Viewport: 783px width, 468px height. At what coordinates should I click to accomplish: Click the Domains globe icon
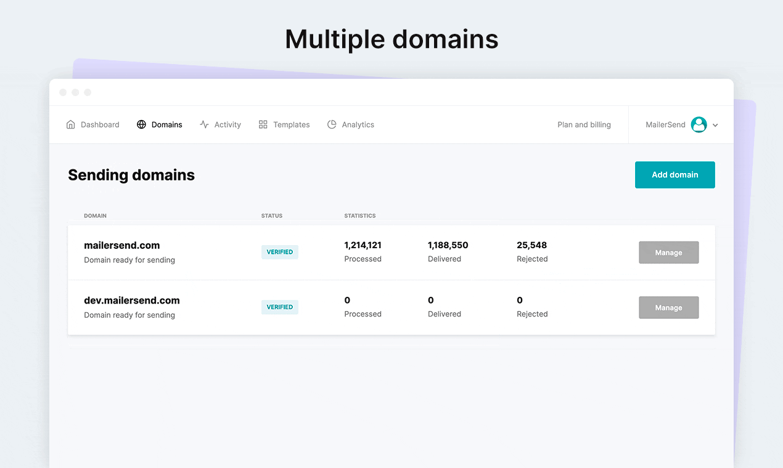click(141, 124)
